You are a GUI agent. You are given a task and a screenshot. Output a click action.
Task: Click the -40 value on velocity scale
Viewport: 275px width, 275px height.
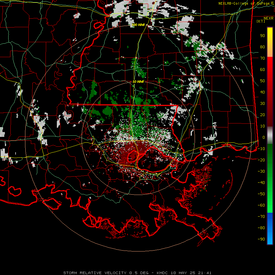click(261, 183)
